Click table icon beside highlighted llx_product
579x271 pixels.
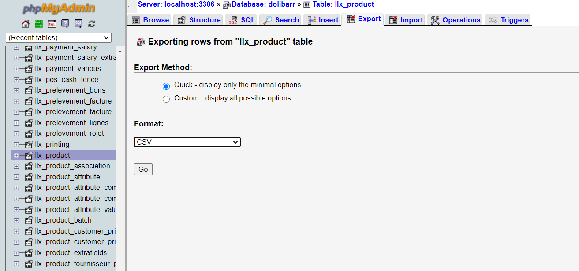(29, 156)
